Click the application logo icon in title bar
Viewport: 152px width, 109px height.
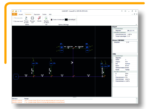(x=13, y=11)
